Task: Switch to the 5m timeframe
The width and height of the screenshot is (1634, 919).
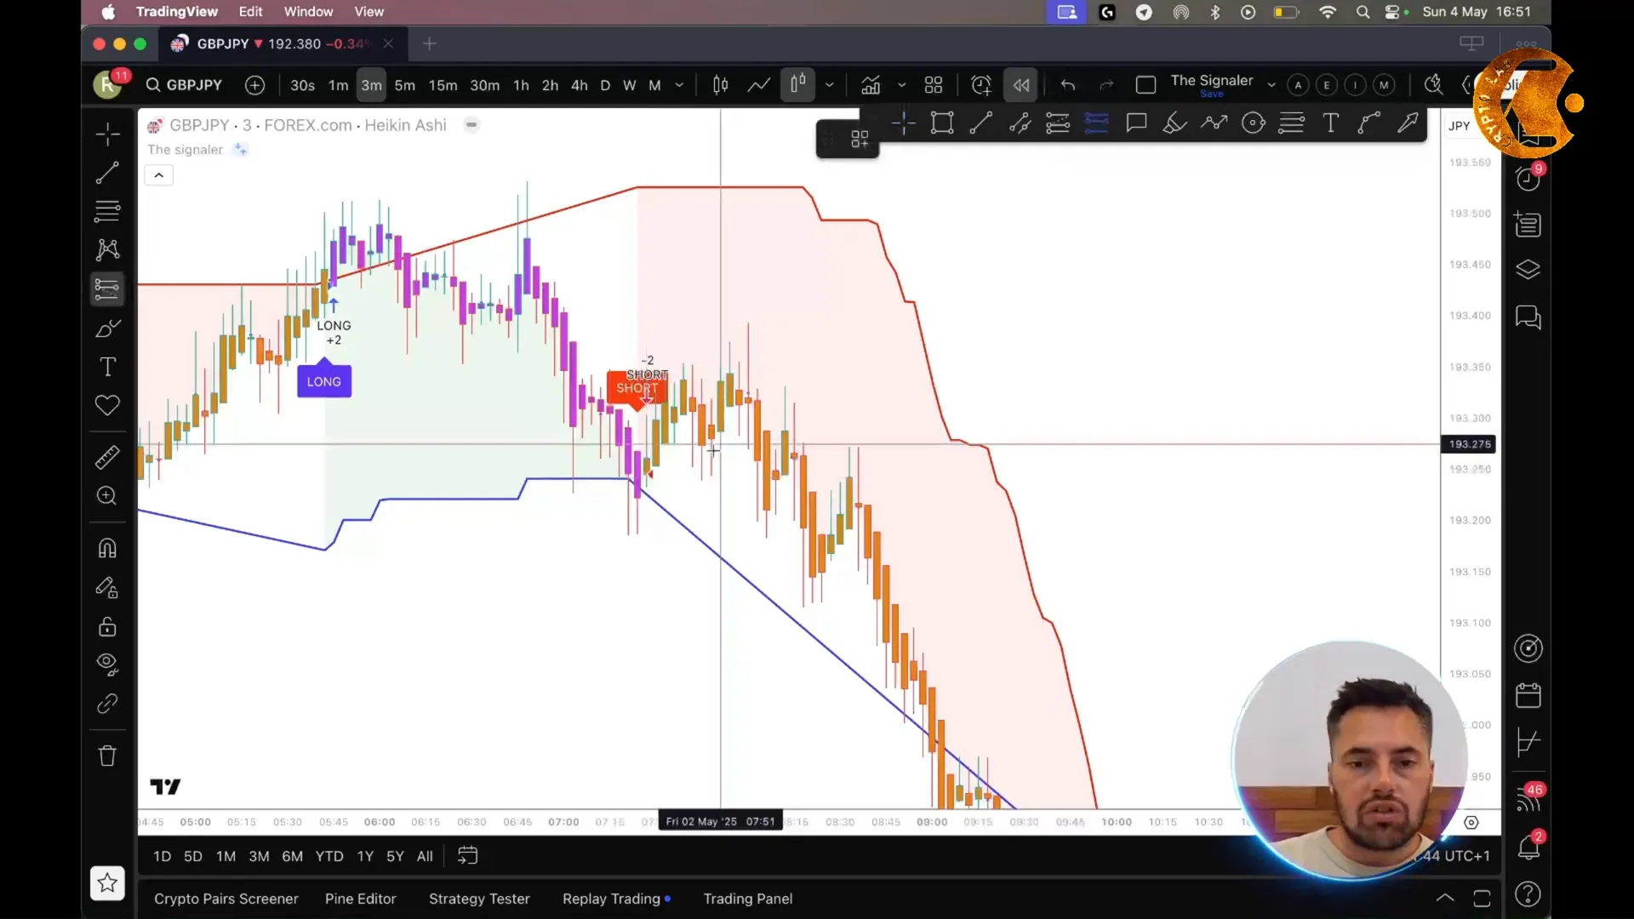Action: click(405, 85)
